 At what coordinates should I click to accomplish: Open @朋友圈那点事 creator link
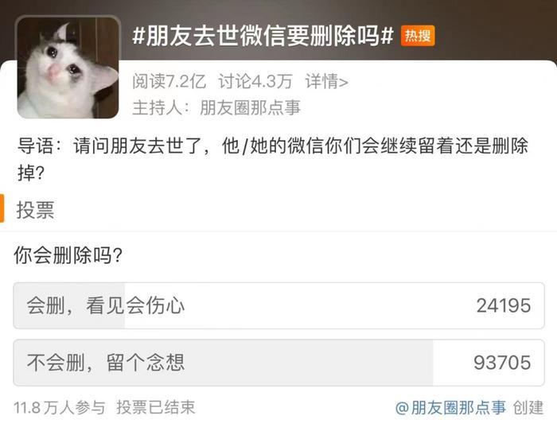(x=450, y=407)
